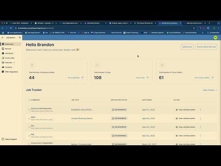Click the arrow icon beside Go to Jobs
This screenshot has height=166, width=221.
[x=147, y=77]
